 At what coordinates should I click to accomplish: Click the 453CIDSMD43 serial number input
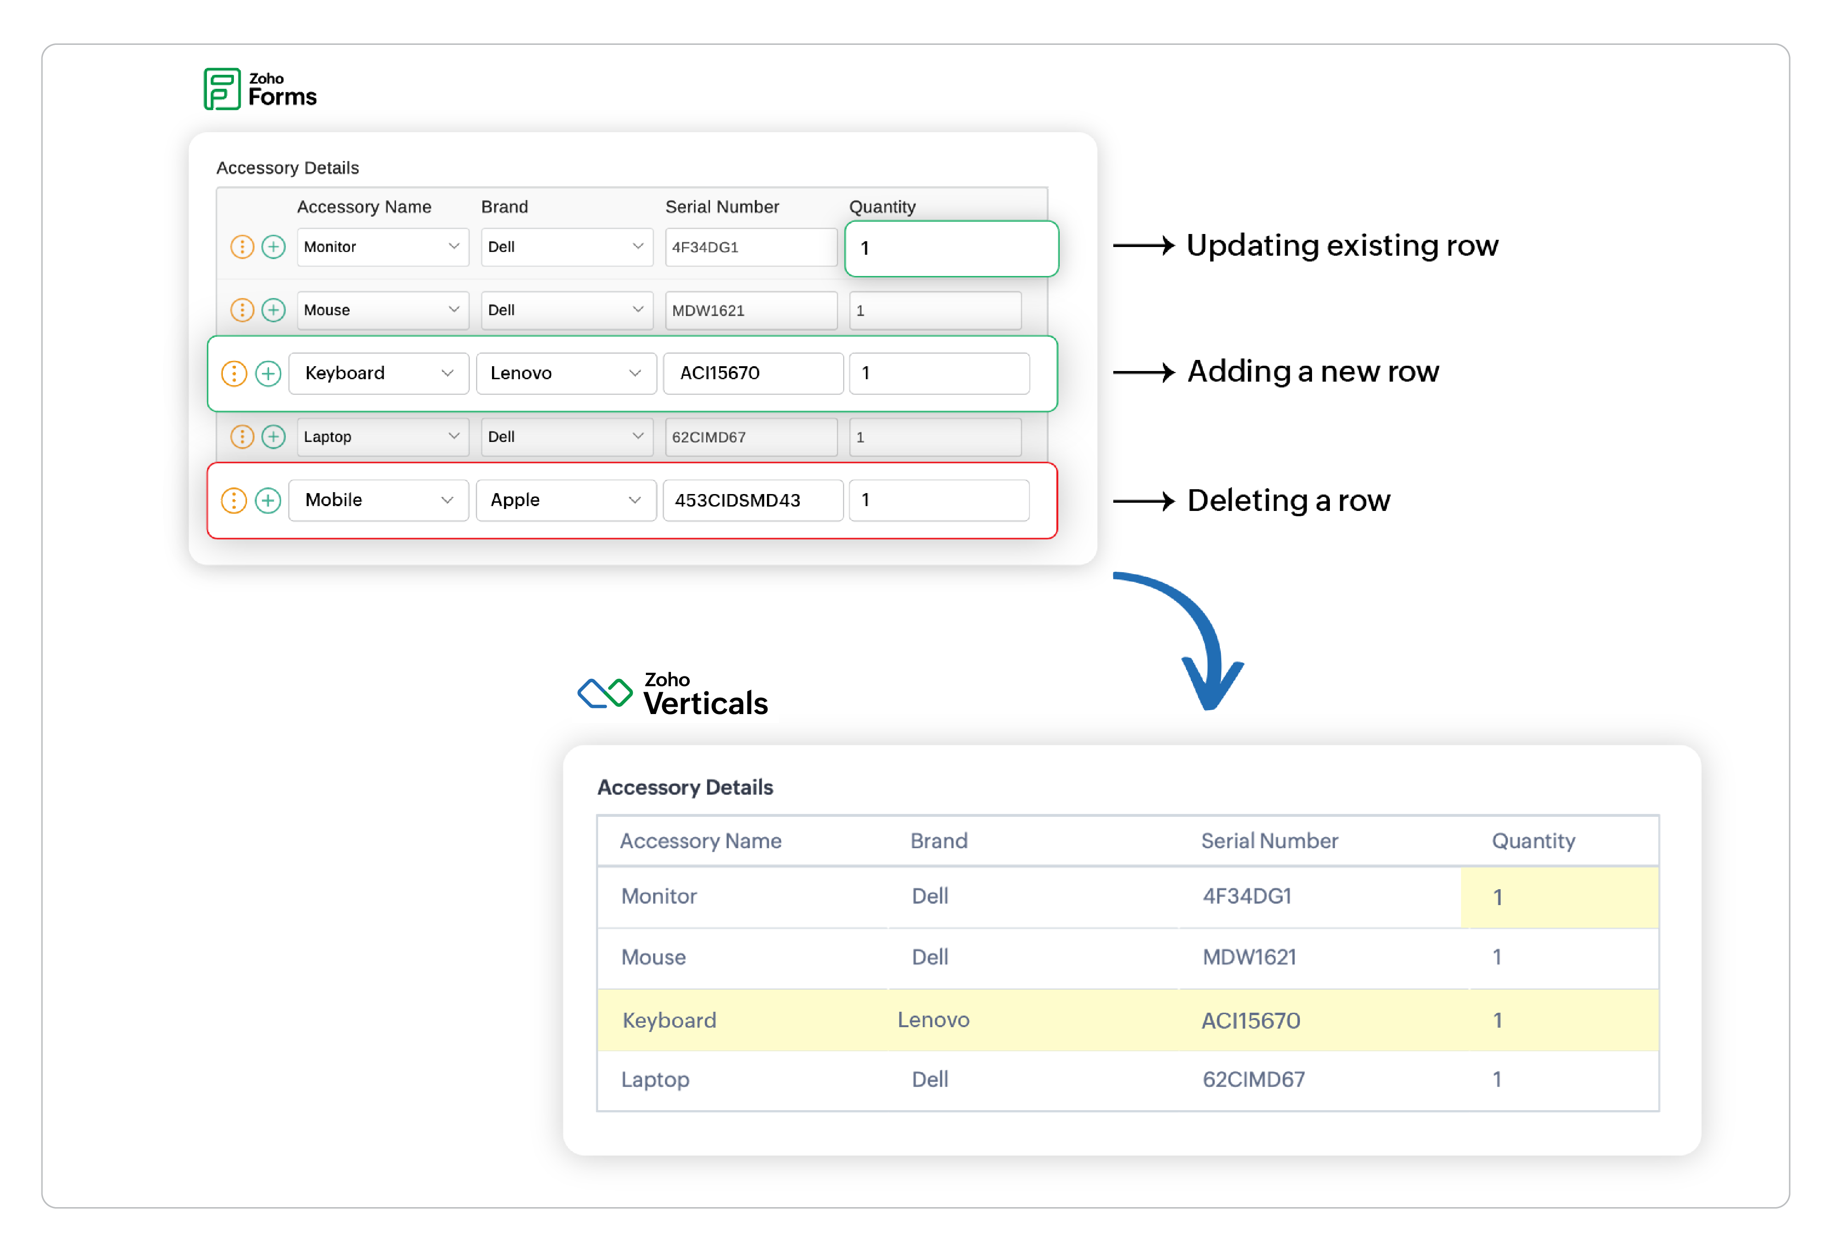[x=753, y=500]
